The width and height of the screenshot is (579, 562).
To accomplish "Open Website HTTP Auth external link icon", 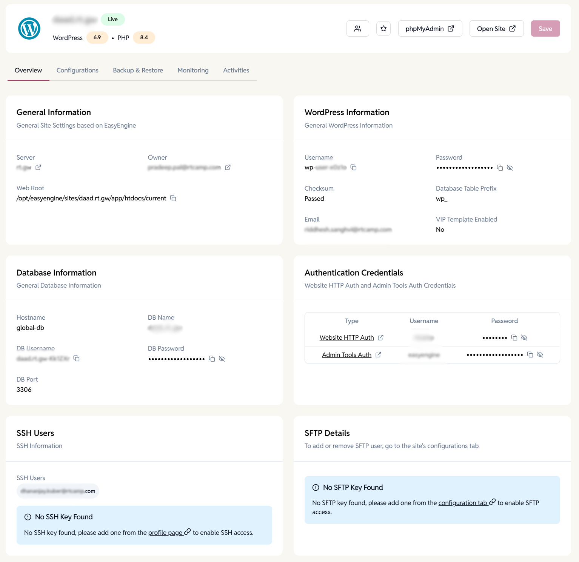I will tap(380, 337).
